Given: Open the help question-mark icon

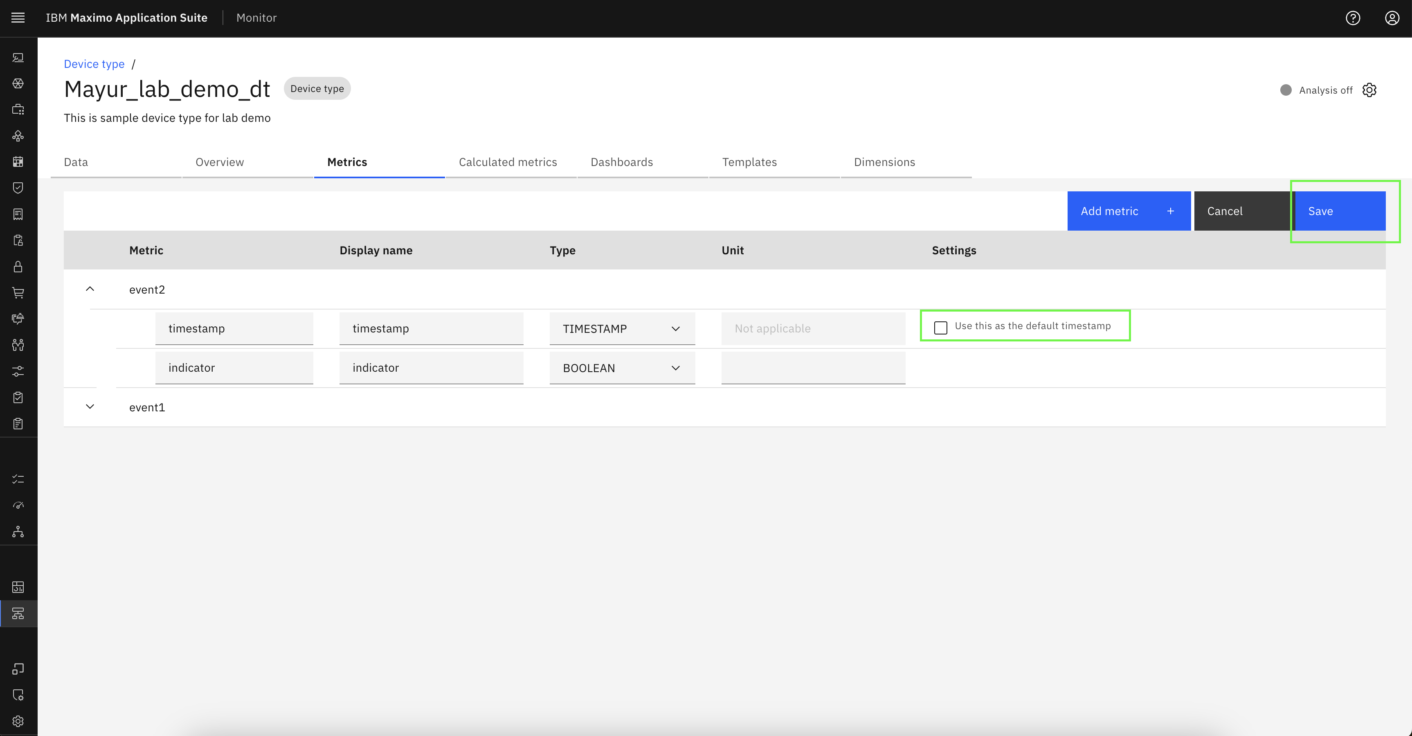Looking at the screenshot, I should pos(1352,18).
